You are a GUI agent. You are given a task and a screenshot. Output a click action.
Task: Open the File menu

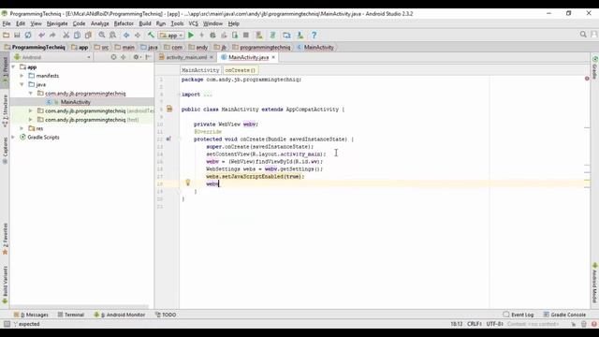pyautogui.click(x=7, y=23)
